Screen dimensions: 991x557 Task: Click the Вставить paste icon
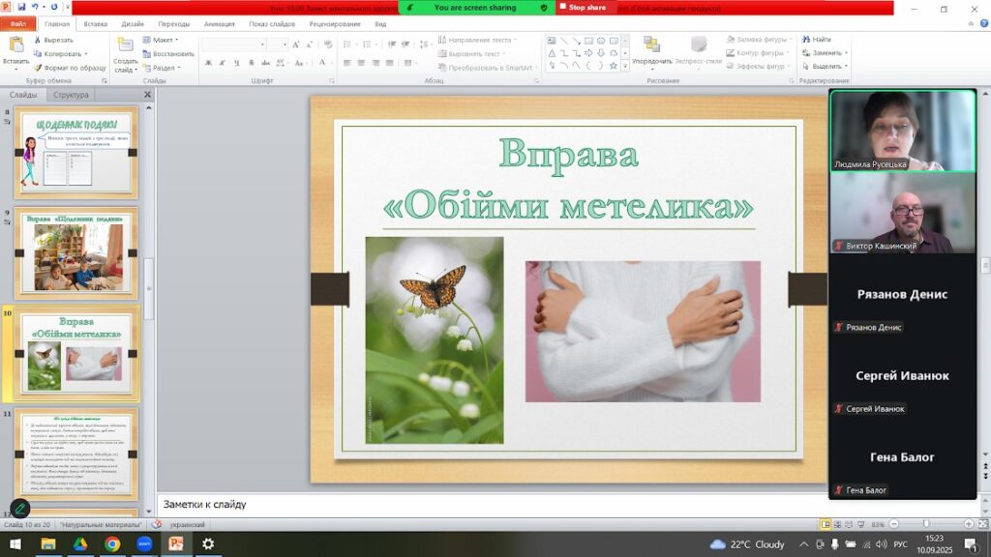pyautogui.click(x=15, y=44)
